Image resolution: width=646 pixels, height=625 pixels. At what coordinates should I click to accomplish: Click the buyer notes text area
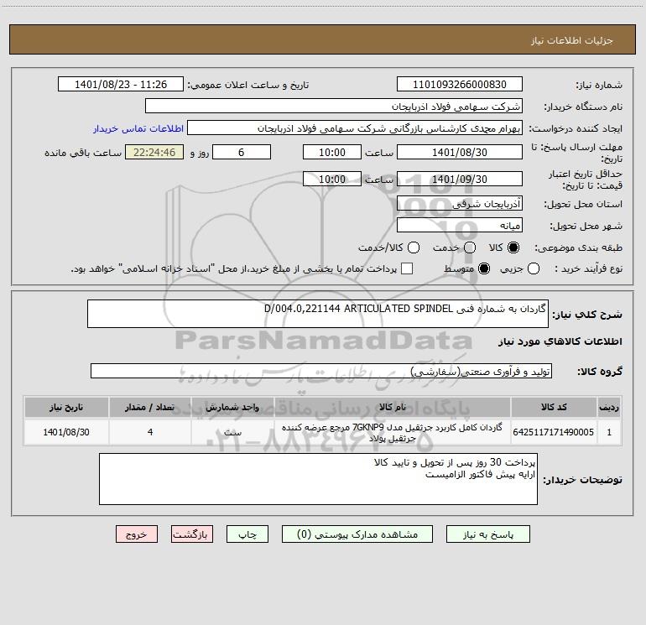318,479
